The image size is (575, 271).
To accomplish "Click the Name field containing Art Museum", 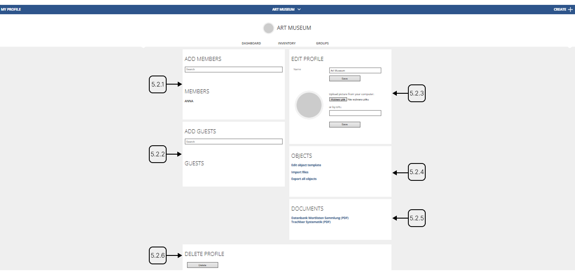I will (355, 70).
